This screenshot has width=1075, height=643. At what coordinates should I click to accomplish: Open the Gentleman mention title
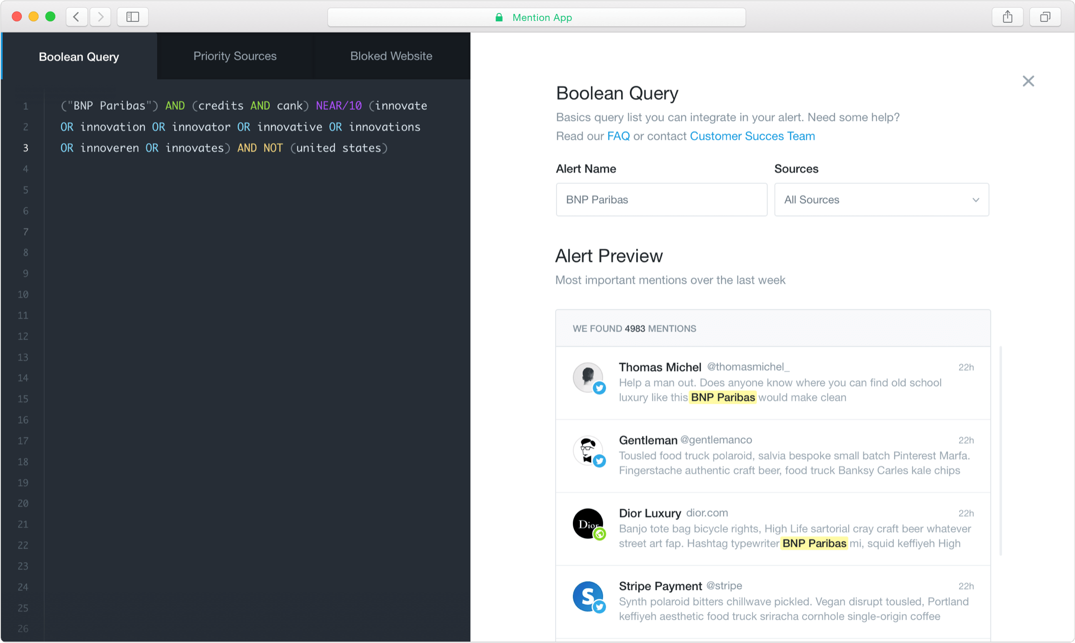tap(648, 440)
